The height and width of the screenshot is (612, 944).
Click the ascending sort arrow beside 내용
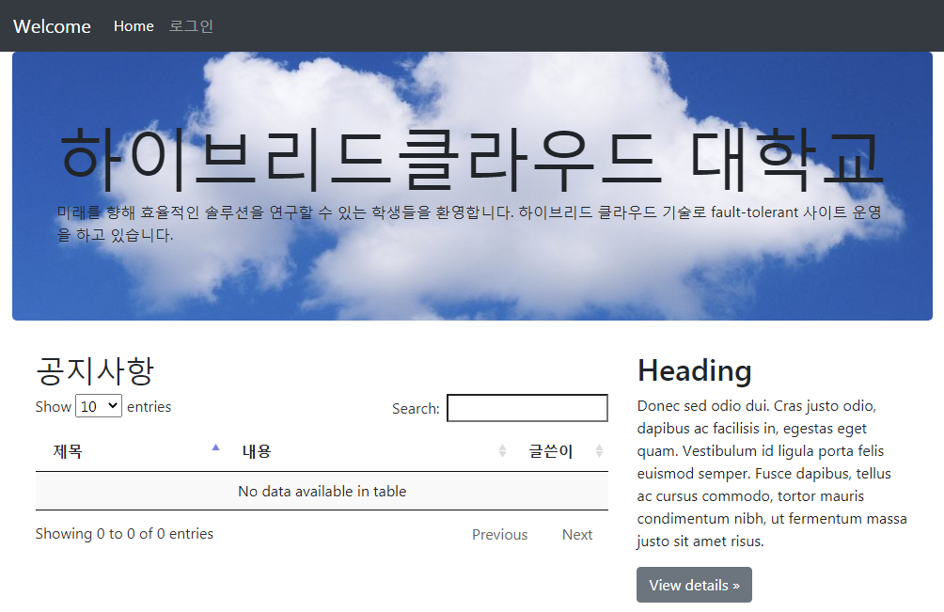pos(501,447)
